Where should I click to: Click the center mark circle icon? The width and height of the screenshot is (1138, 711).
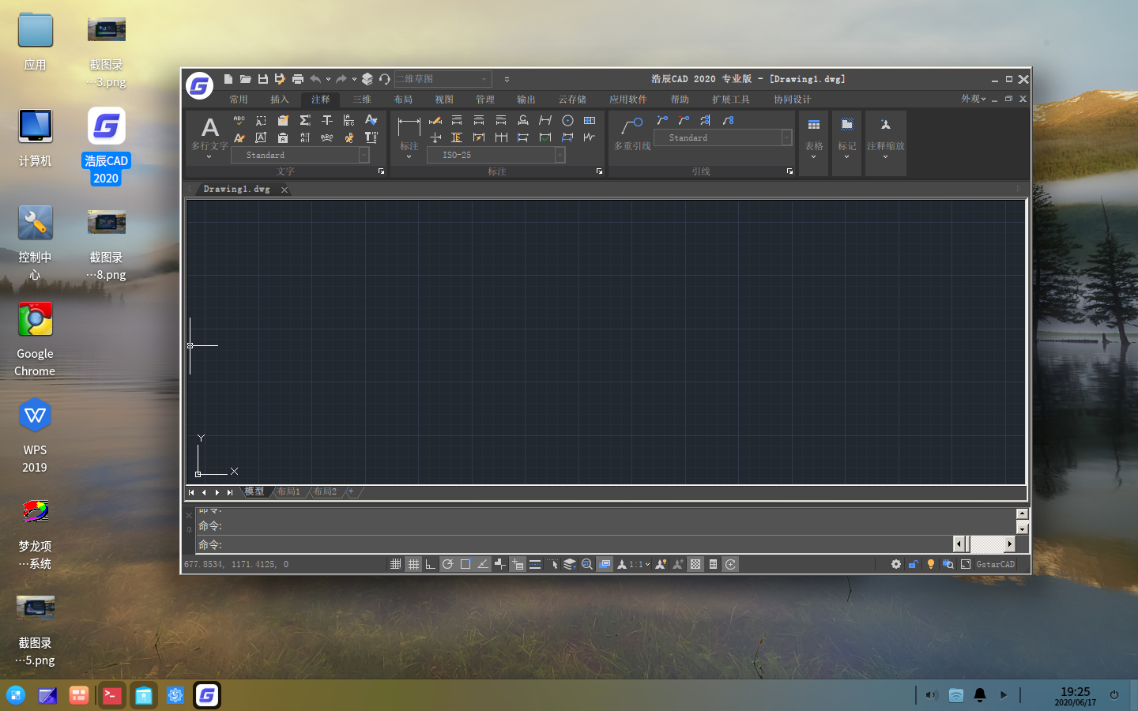tap(567, 120)
